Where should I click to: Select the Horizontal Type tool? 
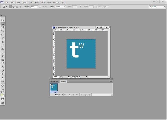[3, 74]
